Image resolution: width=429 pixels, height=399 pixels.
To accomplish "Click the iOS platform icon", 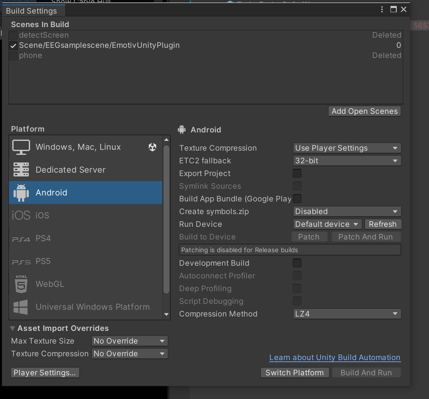I will (21, 215).
